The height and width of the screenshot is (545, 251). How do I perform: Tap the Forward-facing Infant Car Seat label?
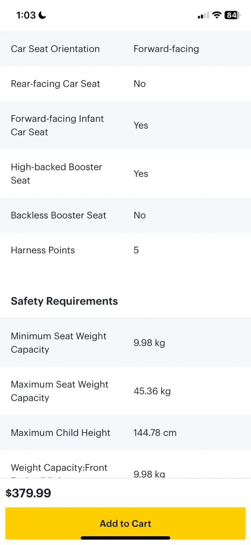click(x=57, y=125)
